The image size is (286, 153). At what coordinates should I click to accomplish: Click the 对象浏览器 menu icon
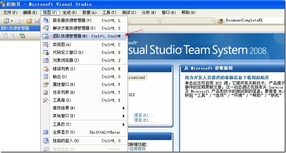click(x=46, y=60)
